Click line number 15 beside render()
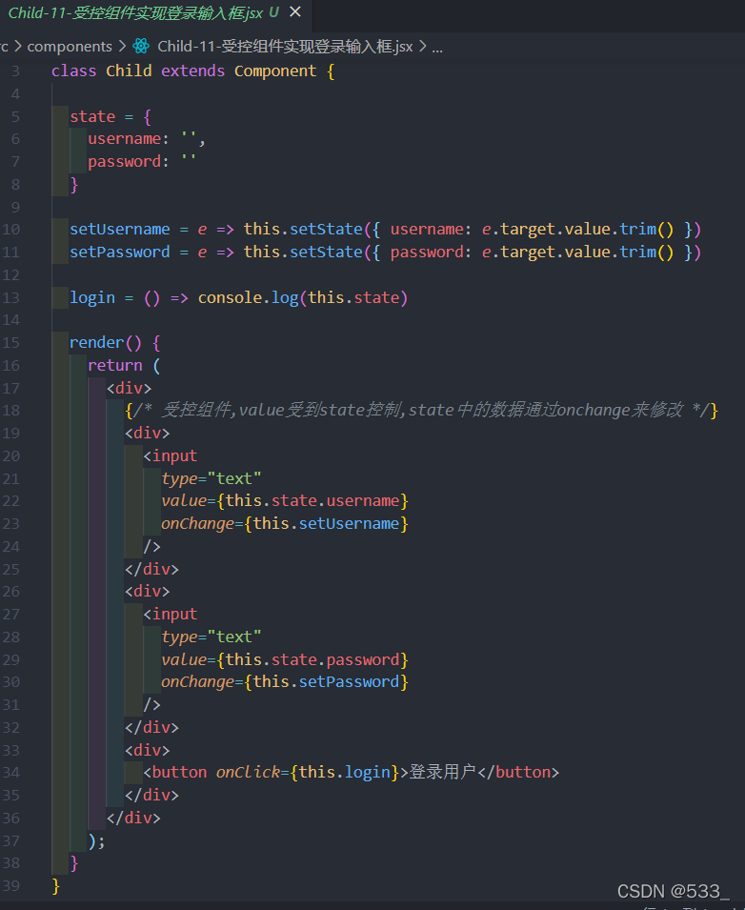 point(11,343)
